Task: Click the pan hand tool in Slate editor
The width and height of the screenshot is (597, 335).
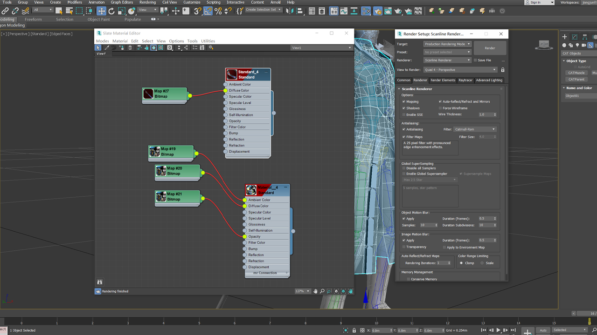Action: (x=315, y=291)
